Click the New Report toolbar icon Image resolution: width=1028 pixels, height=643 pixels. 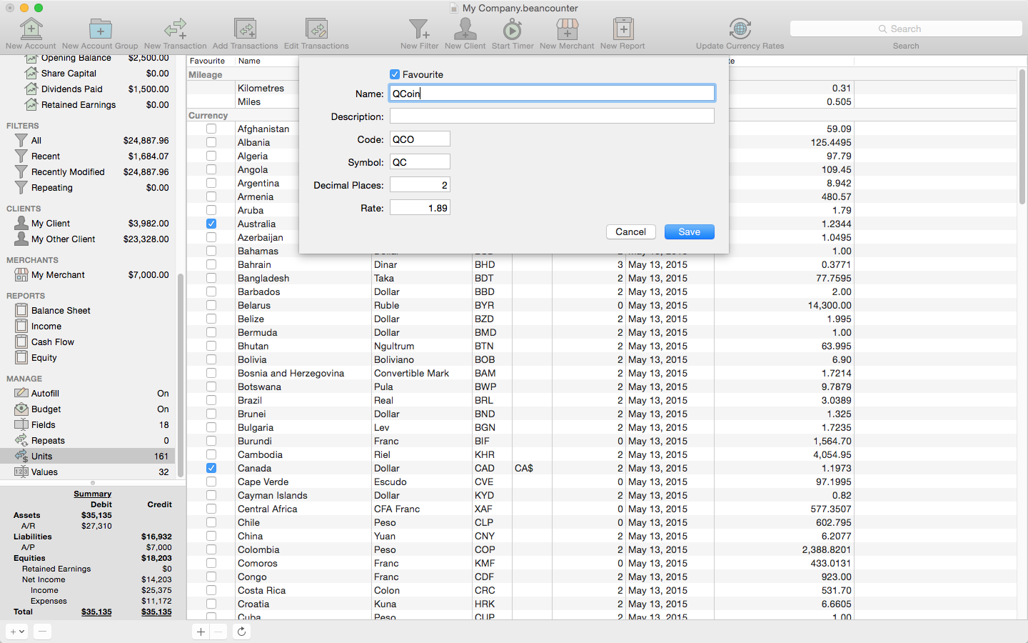(623, 29)
